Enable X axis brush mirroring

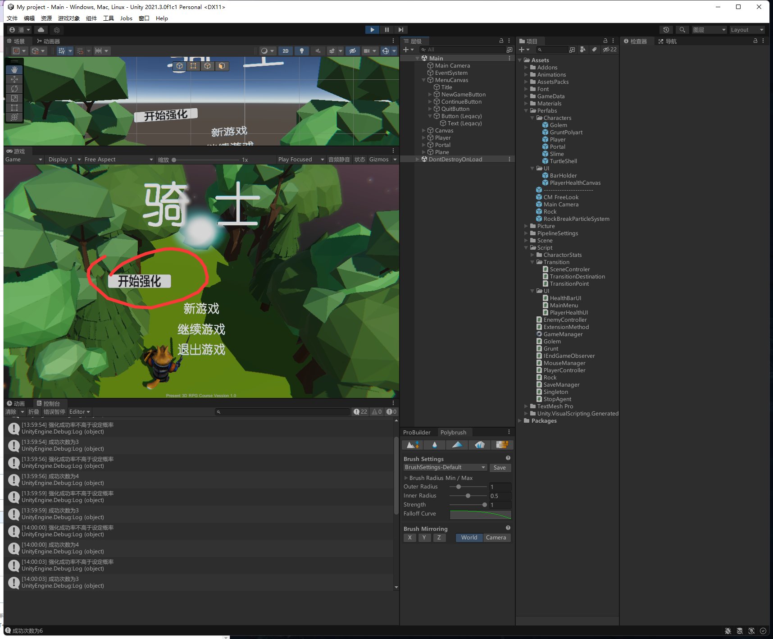pos(409,538)
